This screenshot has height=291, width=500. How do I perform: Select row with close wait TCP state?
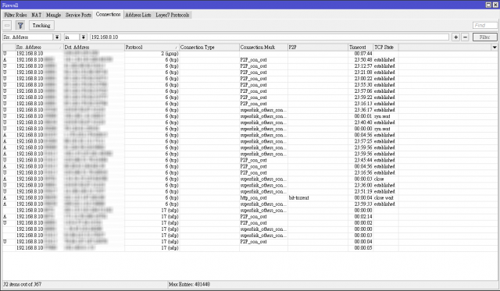250,198
